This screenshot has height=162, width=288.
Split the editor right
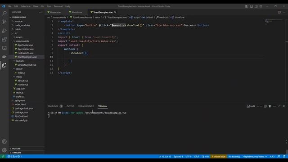tap(279, 12)
